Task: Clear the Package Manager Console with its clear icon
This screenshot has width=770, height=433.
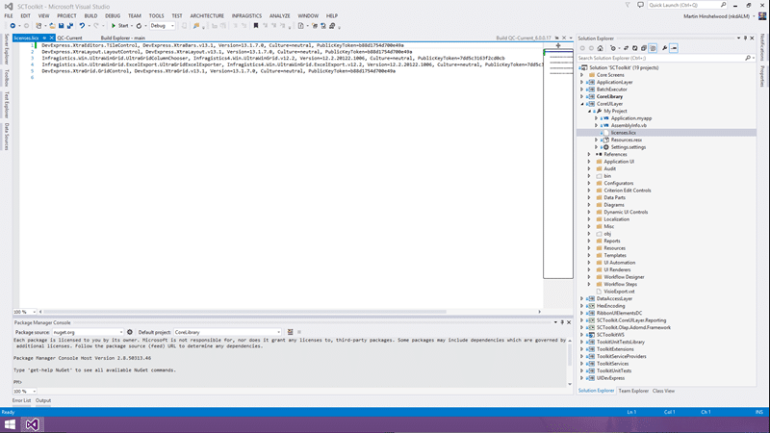Action: [x=291, y=332]
